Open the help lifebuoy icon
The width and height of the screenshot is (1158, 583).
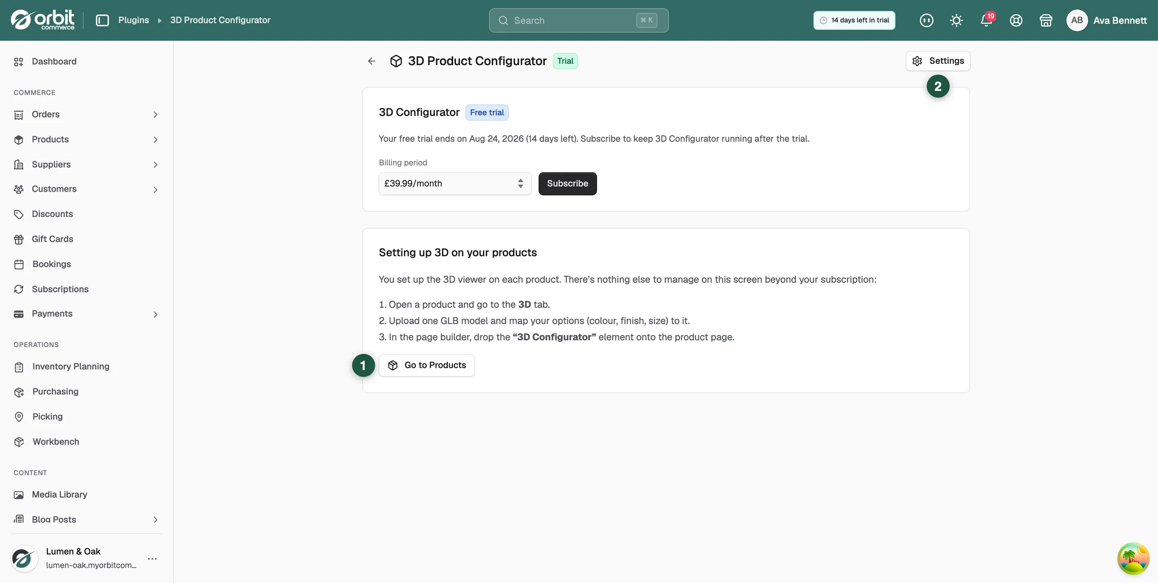(x=1016, y=20)
